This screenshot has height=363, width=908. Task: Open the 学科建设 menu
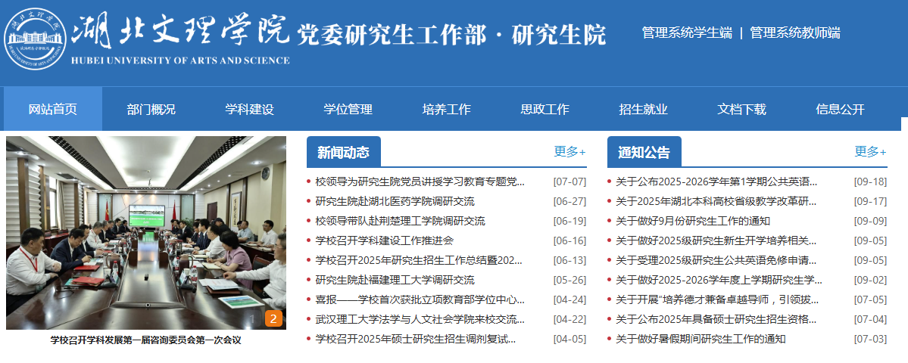(x=249, y=109)
